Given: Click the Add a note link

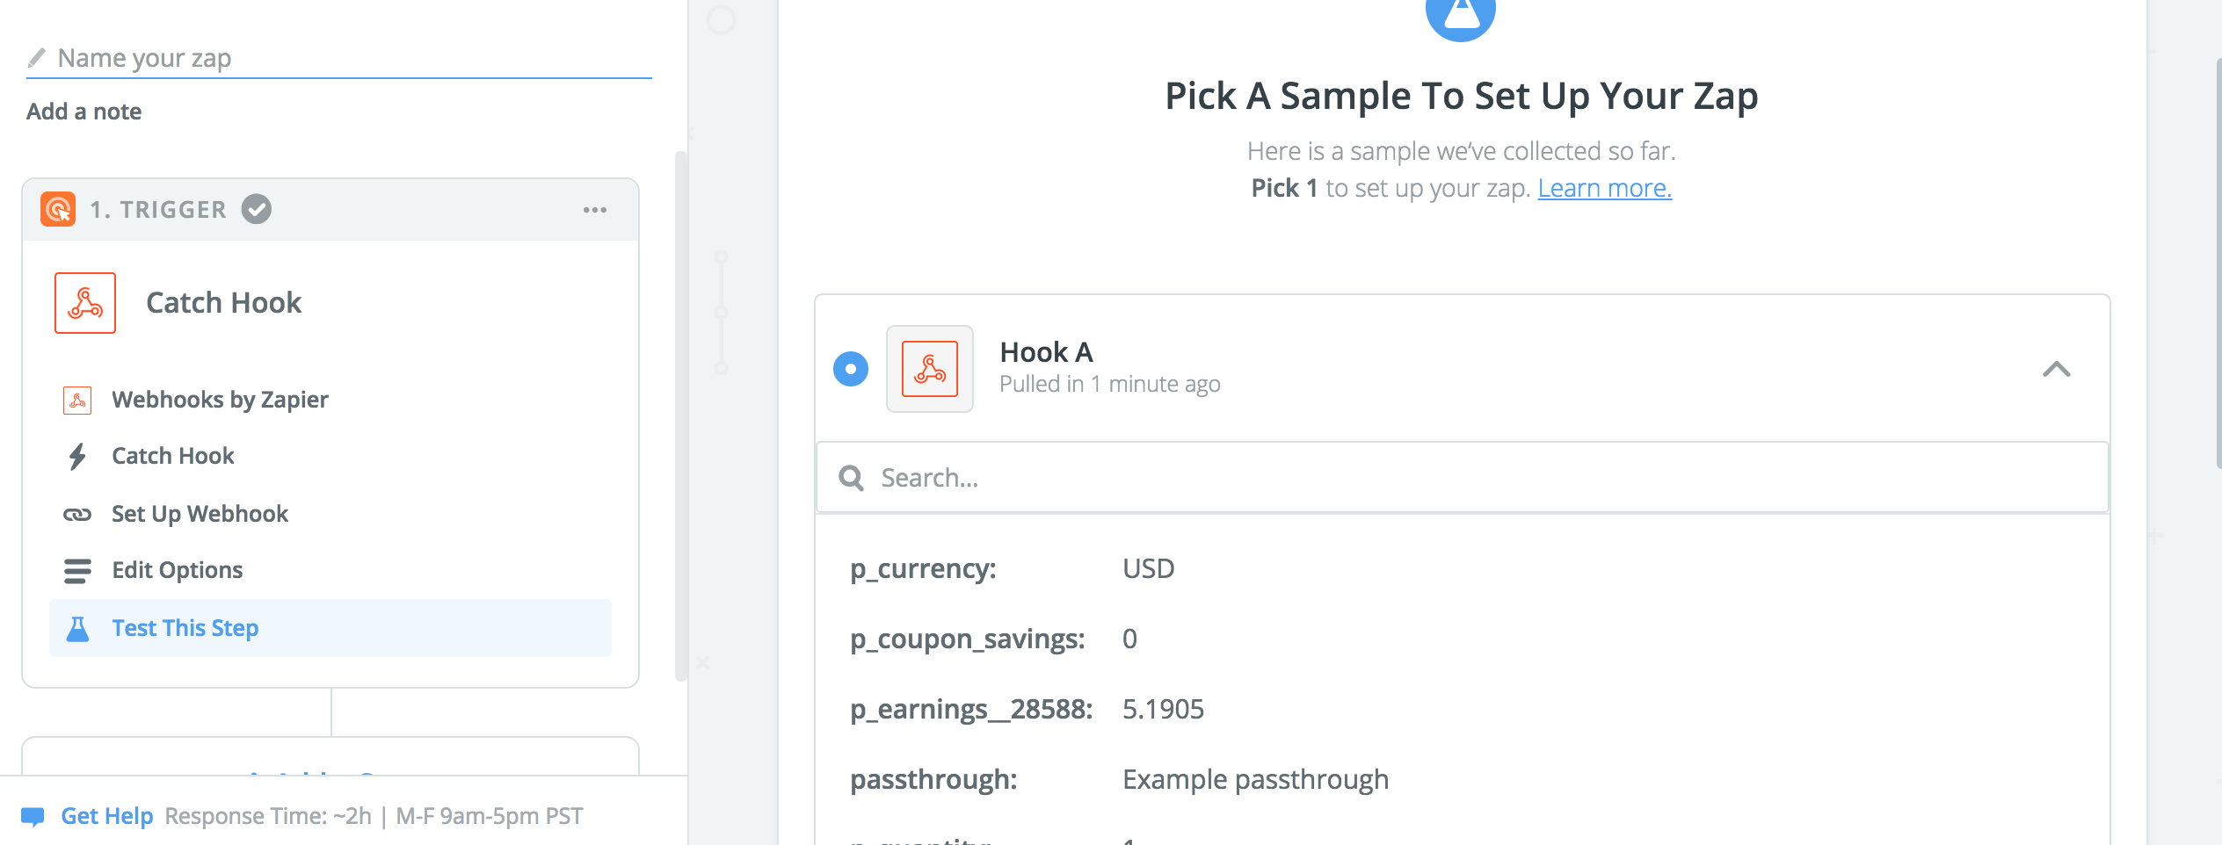Looking at the screenshot, I should click(x=84, y=112).
